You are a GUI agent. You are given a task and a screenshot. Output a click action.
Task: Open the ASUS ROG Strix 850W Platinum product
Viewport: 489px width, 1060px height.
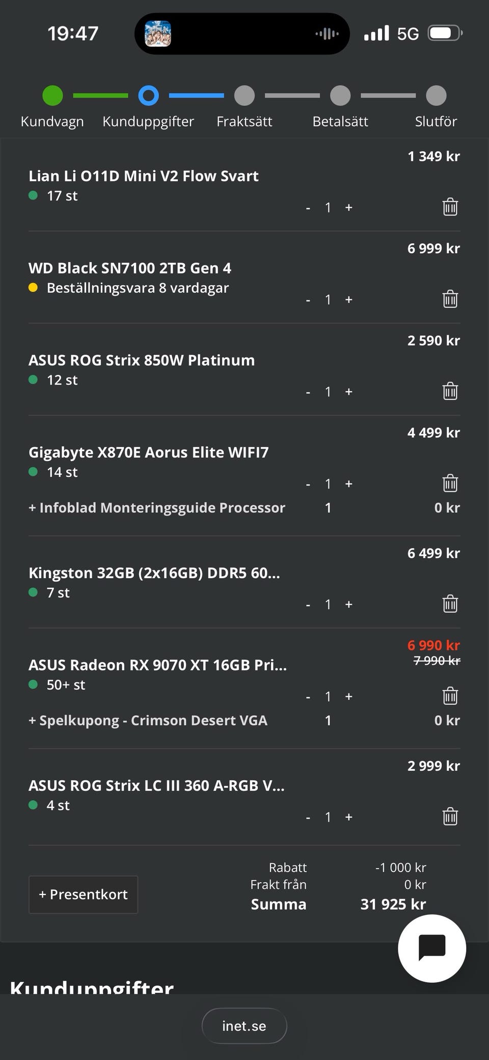point(142,360)
